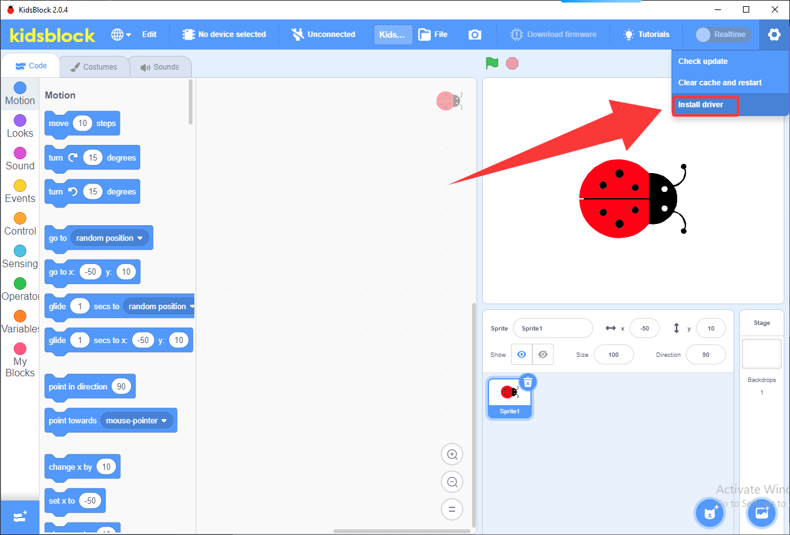The image size is (790, 535).
Task: Hide the sprite using the crossed eye icon
Action: coord(543,354)
